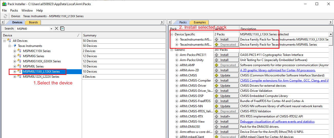Clear the search field with X icon
This screenshot has height=138, width=334.
coord(57,28)
